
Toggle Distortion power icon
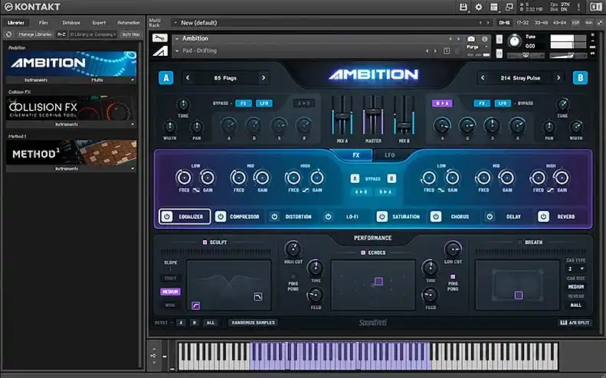[274, 217]
